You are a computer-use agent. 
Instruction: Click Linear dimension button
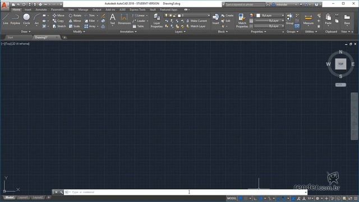click(139, 15)
